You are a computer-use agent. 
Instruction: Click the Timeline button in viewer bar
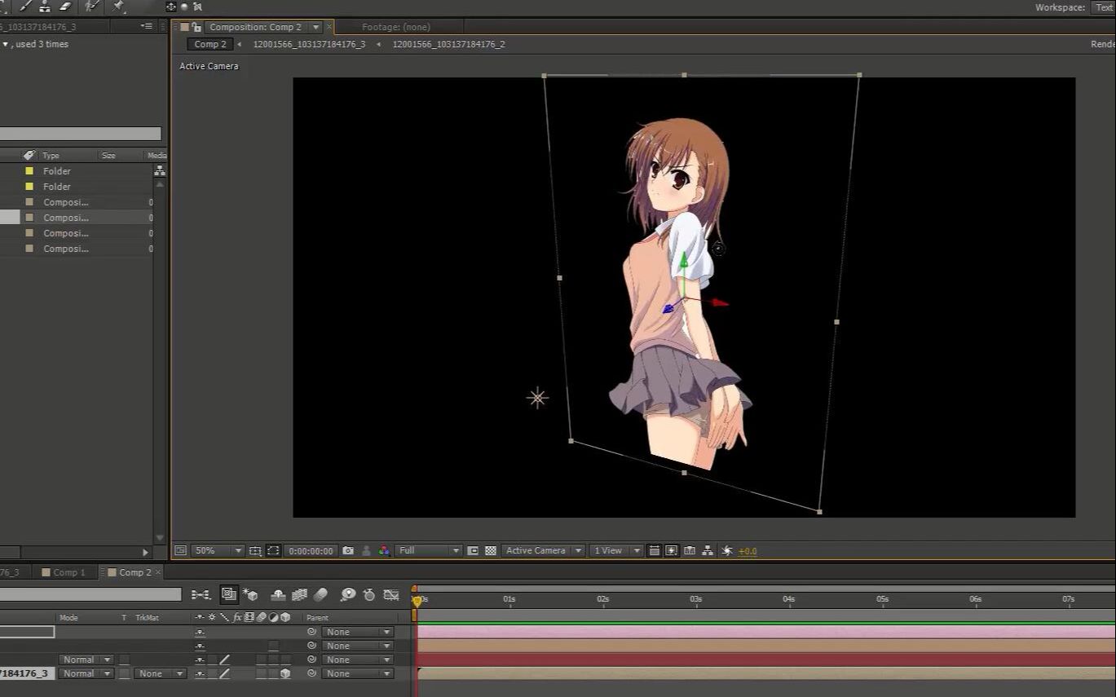(x=690, y=551)
